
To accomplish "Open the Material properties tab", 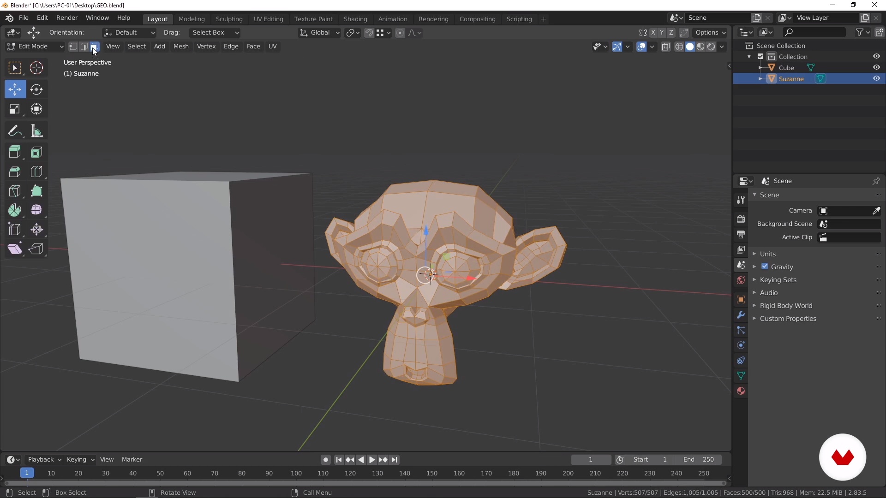I will 741,391.
